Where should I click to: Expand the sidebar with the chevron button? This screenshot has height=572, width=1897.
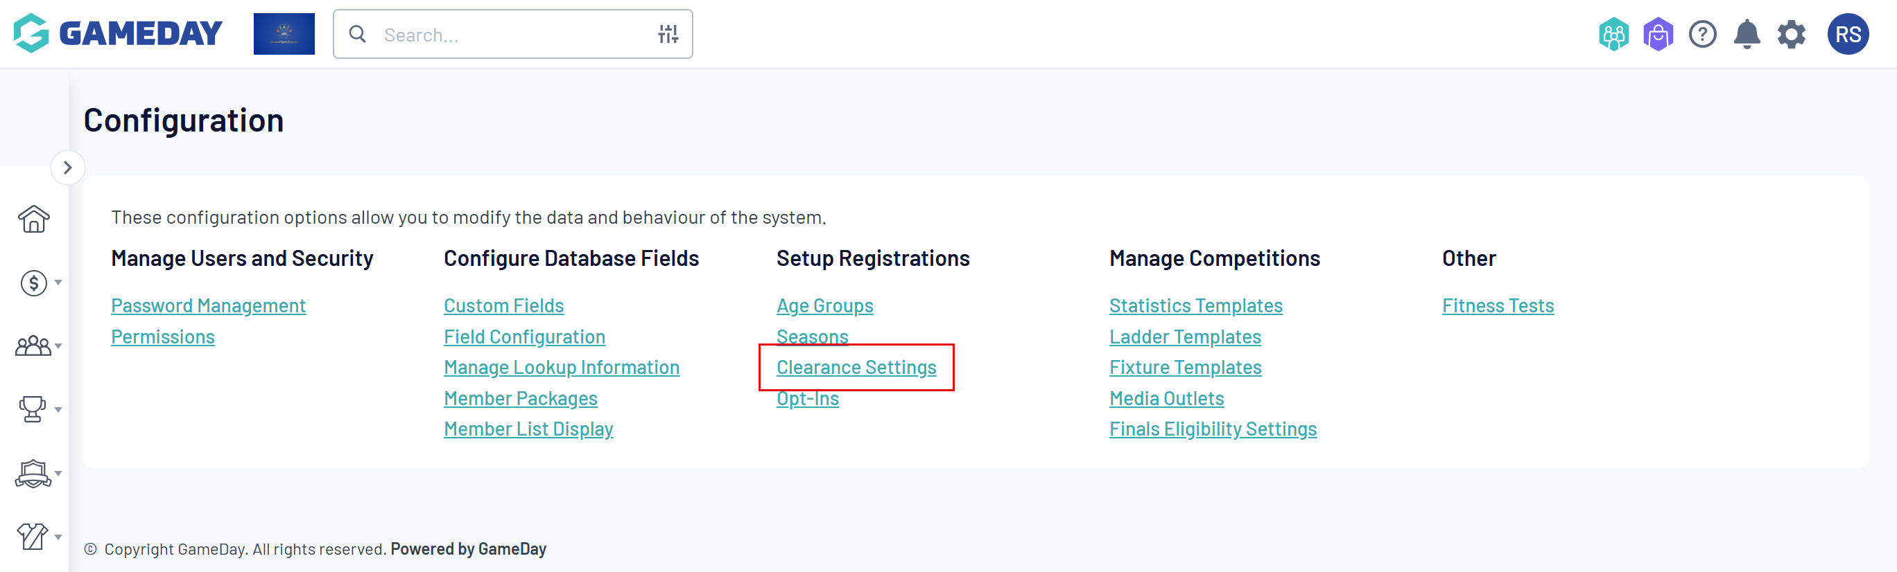click(67, 168)
